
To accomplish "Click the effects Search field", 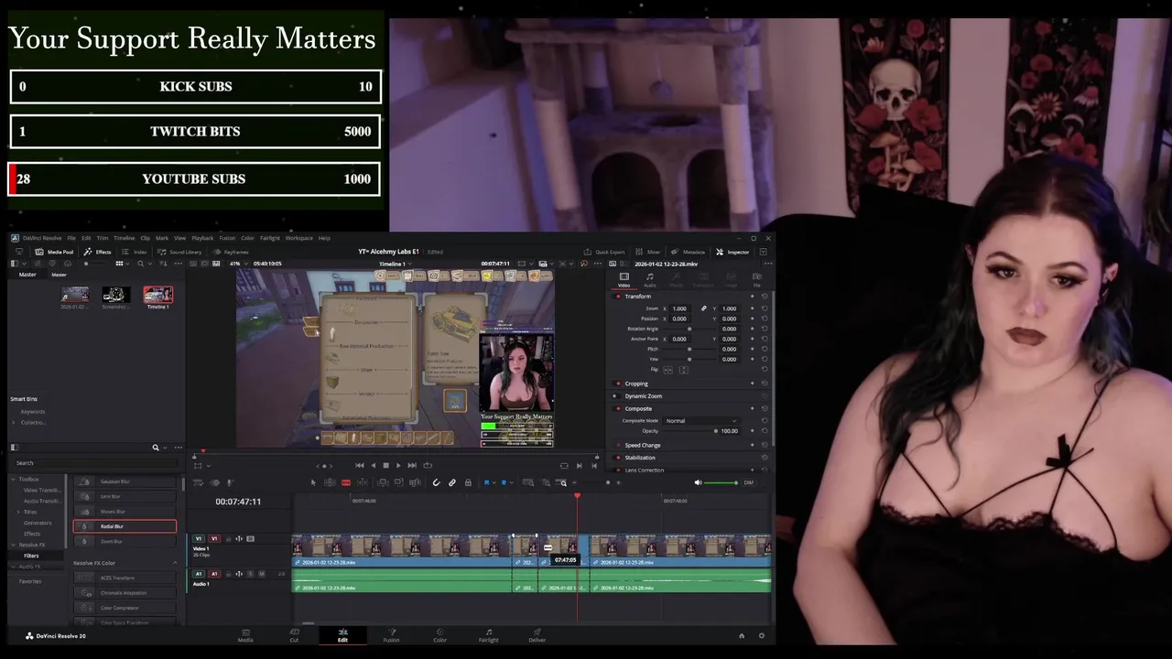I will (x=96, y=463).
